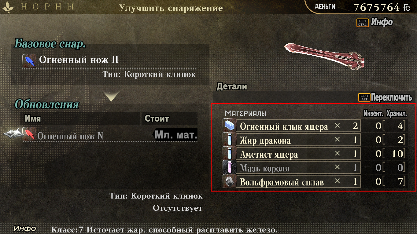
Task: Click the blue knife icon beside Огненный нож II
Action: [x=29, y=61]
